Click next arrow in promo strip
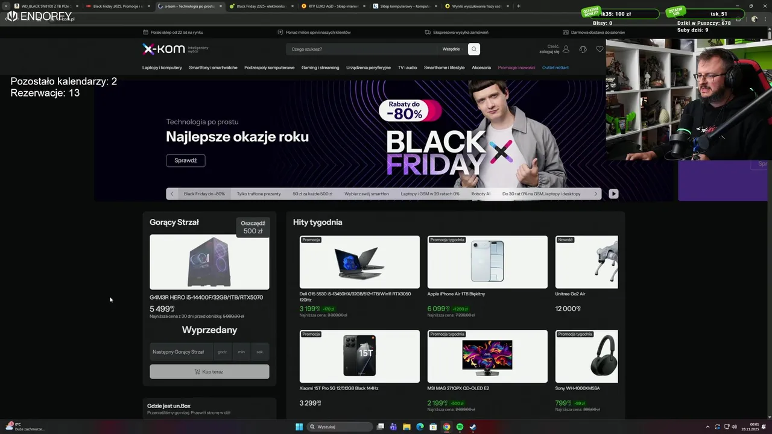 pyautogui.click(x=596, y=193)
